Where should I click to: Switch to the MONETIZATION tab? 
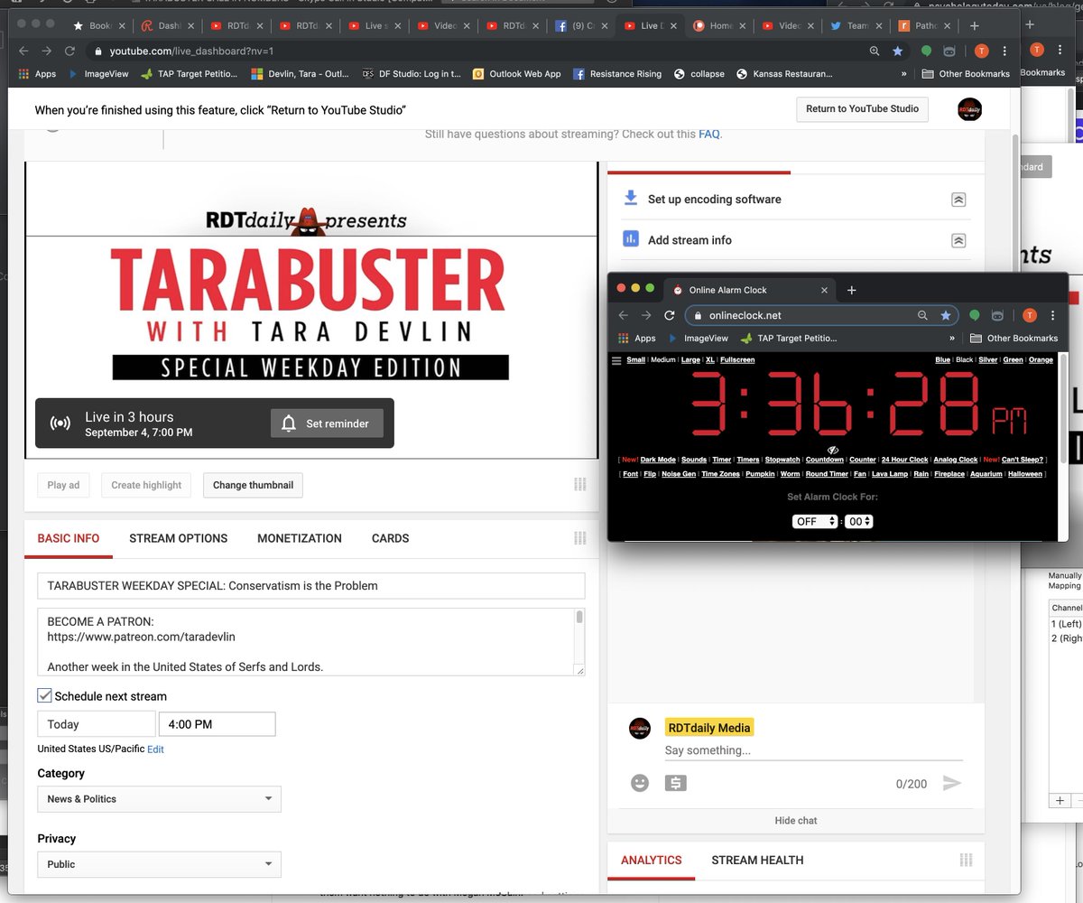click(300, 538)
